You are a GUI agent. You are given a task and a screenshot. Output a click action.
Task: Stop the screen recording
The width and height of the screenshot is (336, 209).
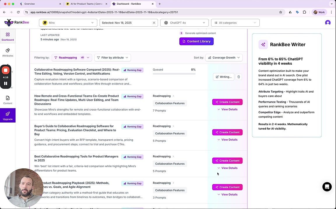[6, 70]
